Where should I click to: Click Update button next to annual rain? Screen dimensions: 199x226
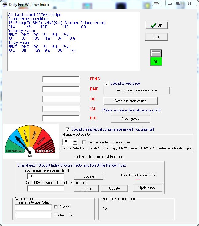(x=88, y=176)
